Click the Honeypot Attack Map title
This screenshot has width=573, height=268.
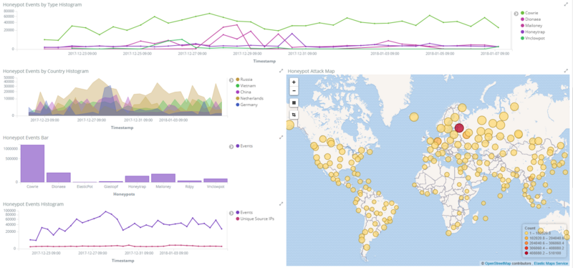[x=311, y=71]
